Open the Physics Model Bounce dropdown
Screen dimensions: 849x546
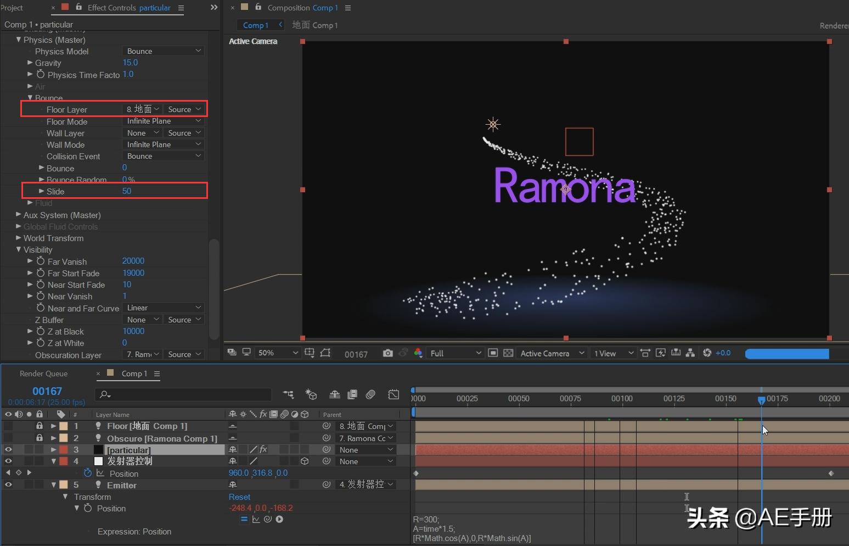click(163, 51)
